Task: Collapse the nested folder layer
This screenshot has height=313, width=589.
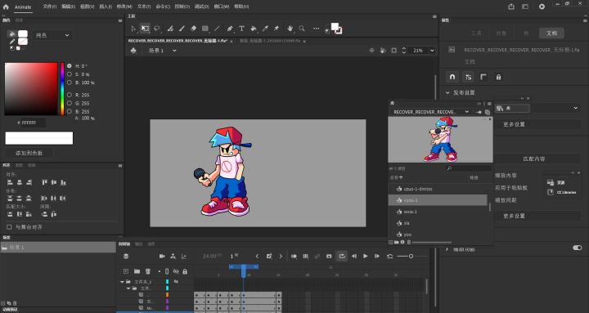Action: [128, 288]
